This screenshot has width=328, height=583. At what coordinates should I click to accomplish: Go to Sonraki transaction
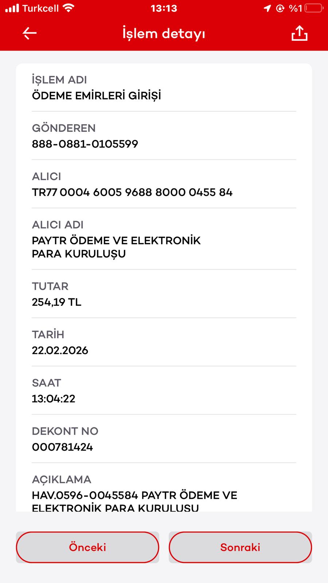point(240,547)
